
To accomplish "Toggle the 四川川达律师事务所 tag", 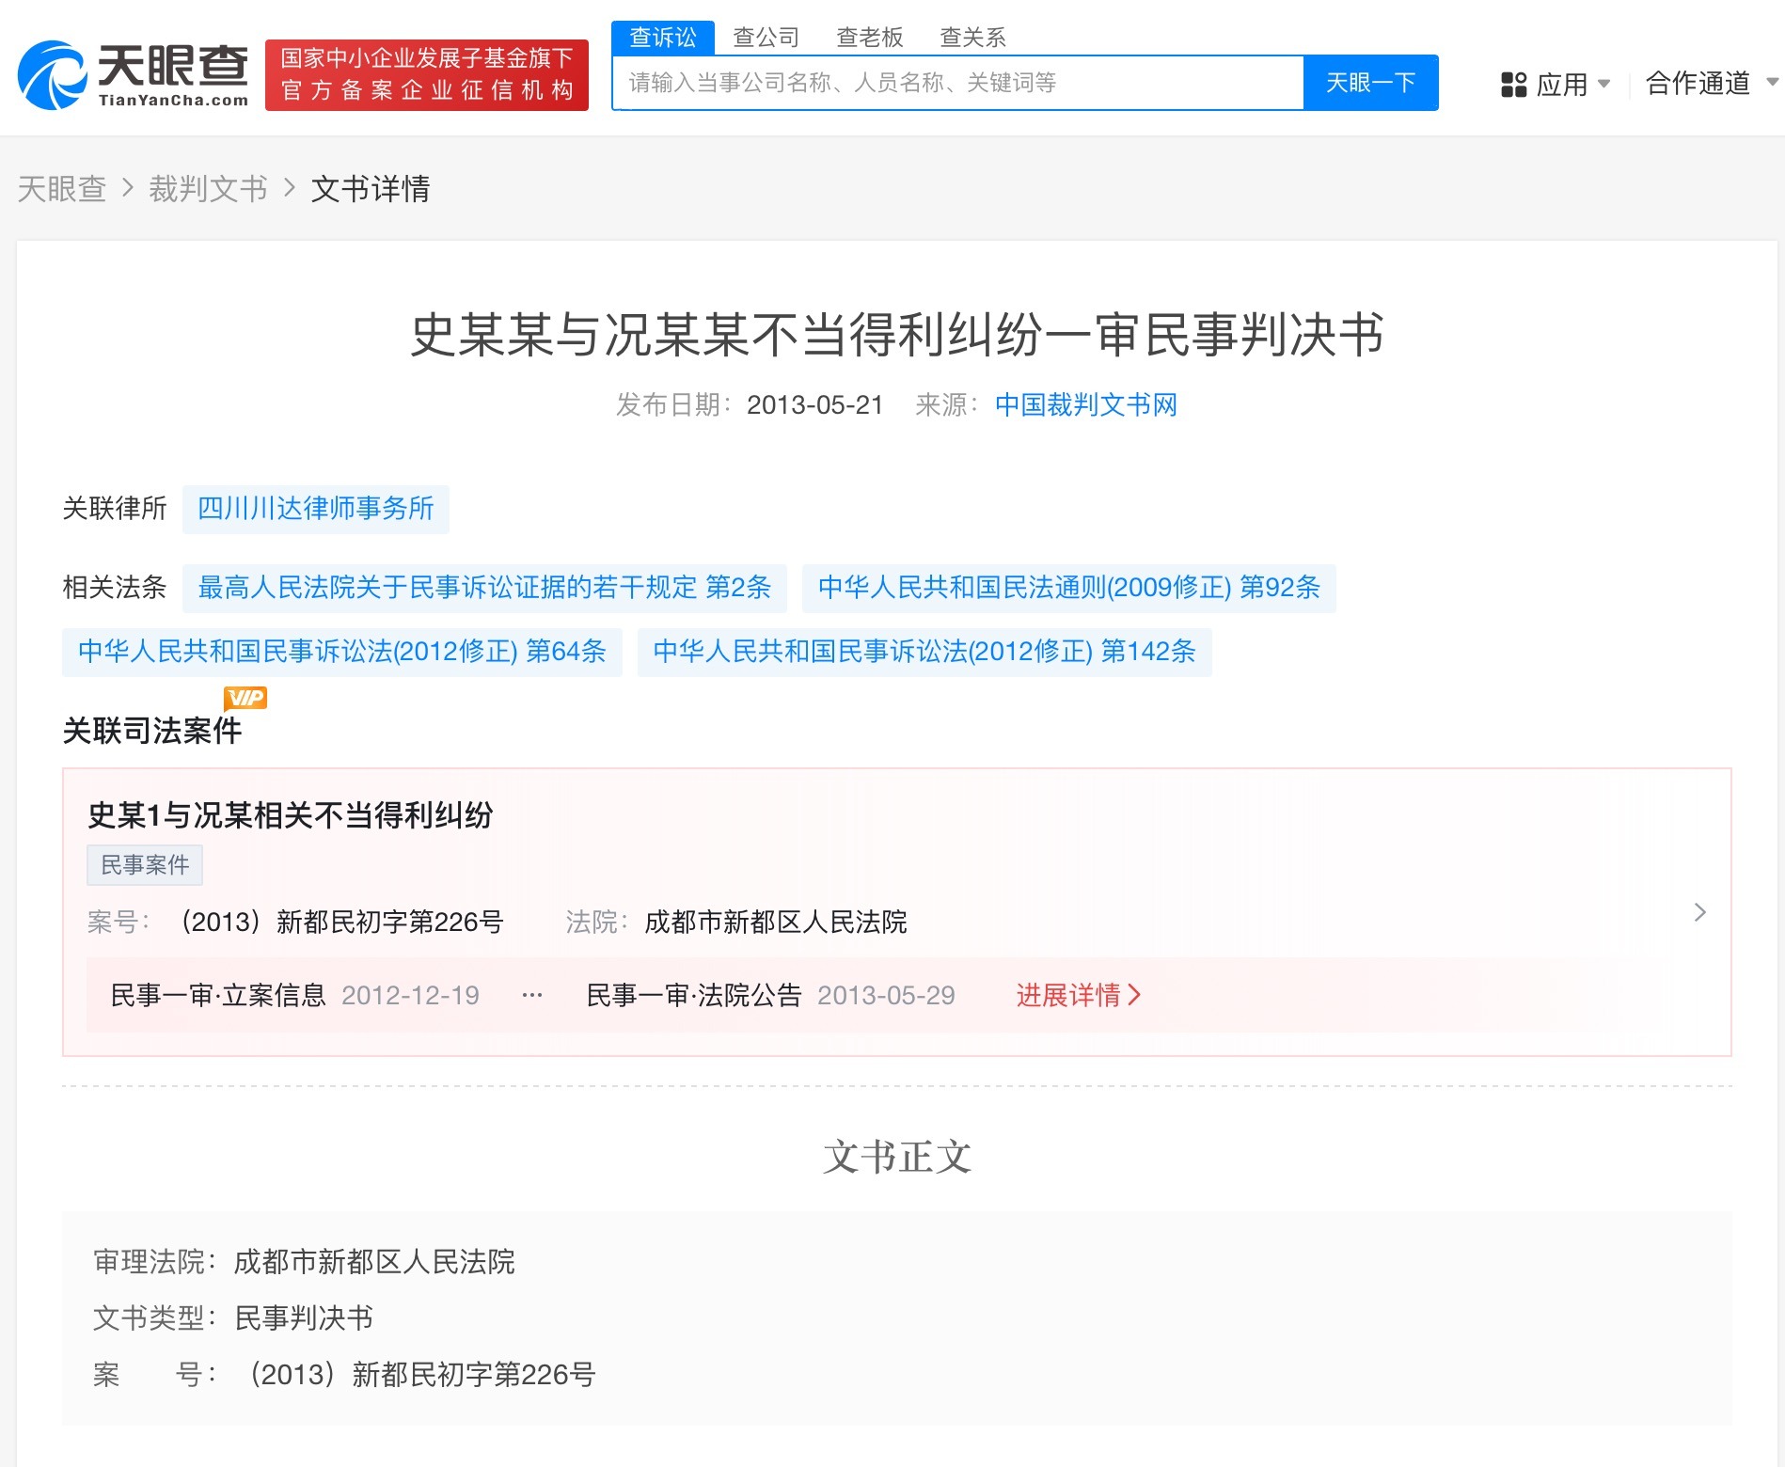I will 315,509.
